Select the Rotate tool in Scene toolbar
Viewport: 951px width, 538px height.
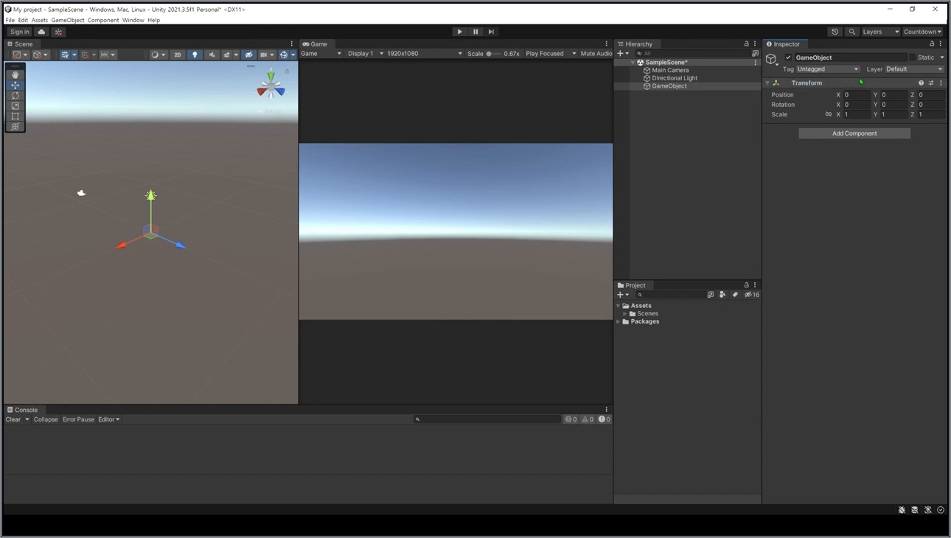15,95
